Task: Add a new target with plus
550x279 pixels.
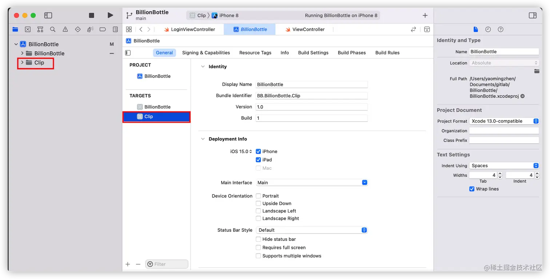Action: [128, 264]
